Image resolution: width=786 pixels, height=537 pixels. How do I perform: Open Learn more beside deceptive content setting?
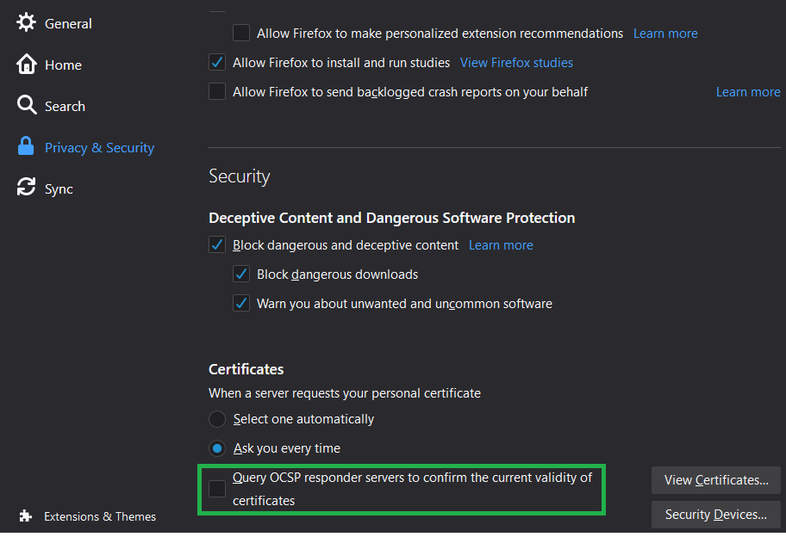click(x=501, y=245)
